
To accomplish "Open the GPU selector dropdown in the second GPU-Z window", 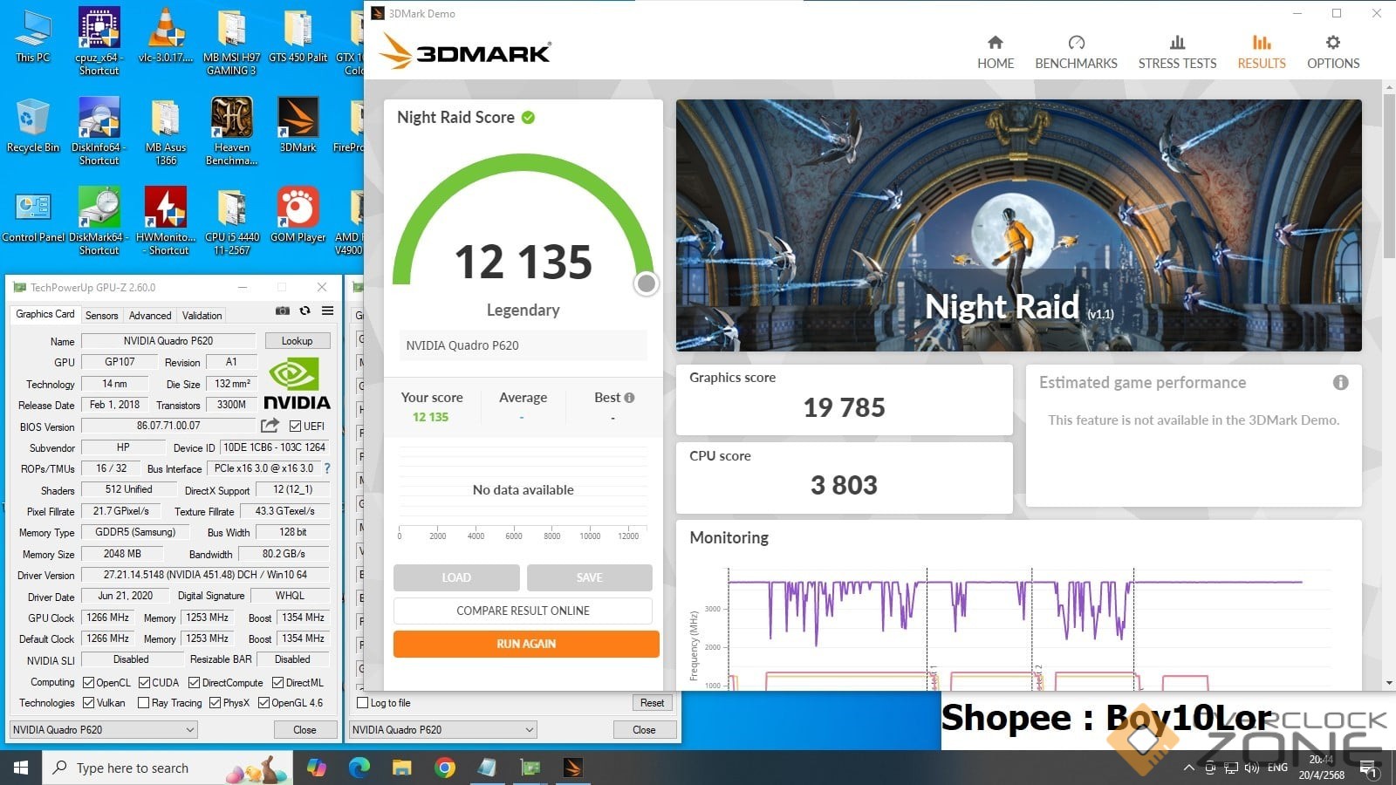I will pyautogui.click(x=443, y=729).
